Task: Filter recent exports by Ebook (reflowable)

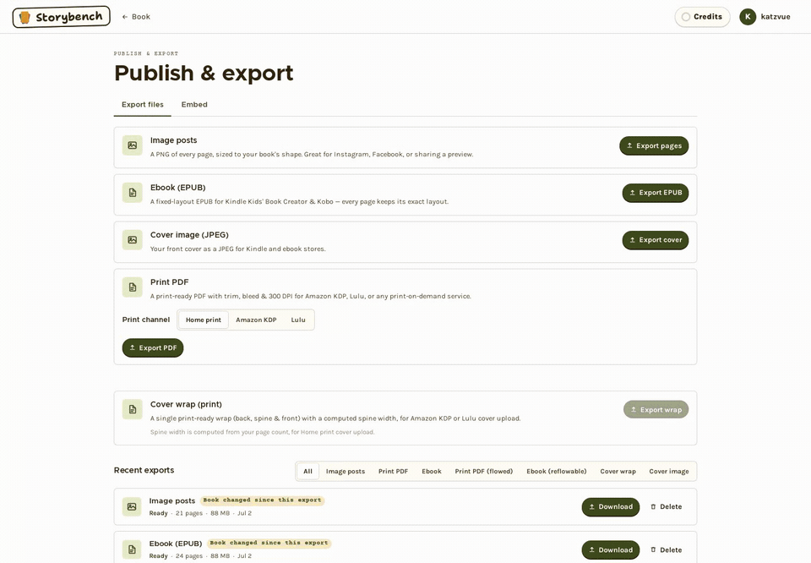Action: pyautogui.click(x=557, y=472)
